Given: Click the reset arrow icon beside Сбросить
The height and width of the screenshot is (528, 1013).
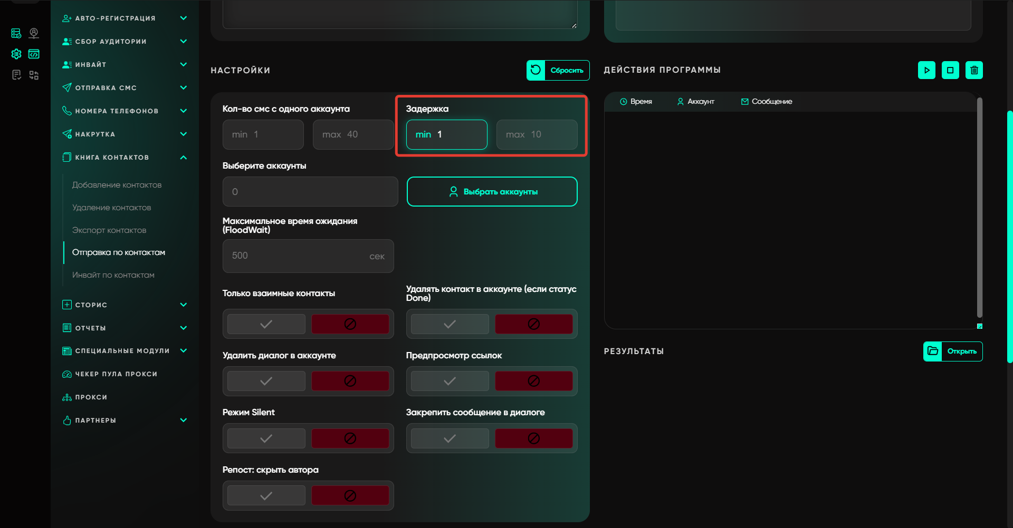Looking at the screenshot, I should [536, 70].
